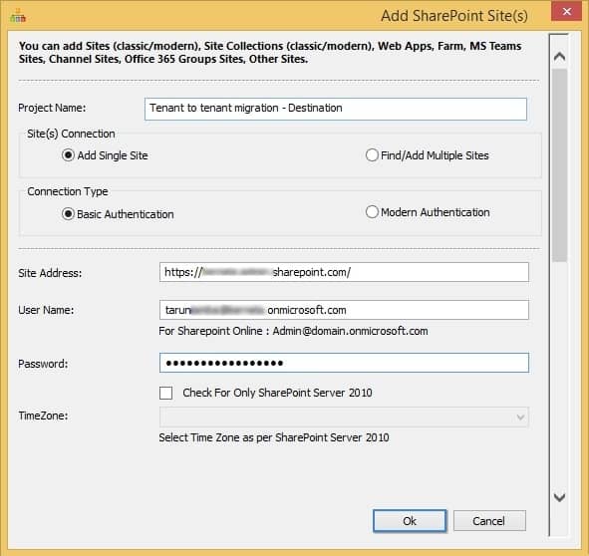
Task: Click the 'Password:' label
Action: (x=43, y=364)
